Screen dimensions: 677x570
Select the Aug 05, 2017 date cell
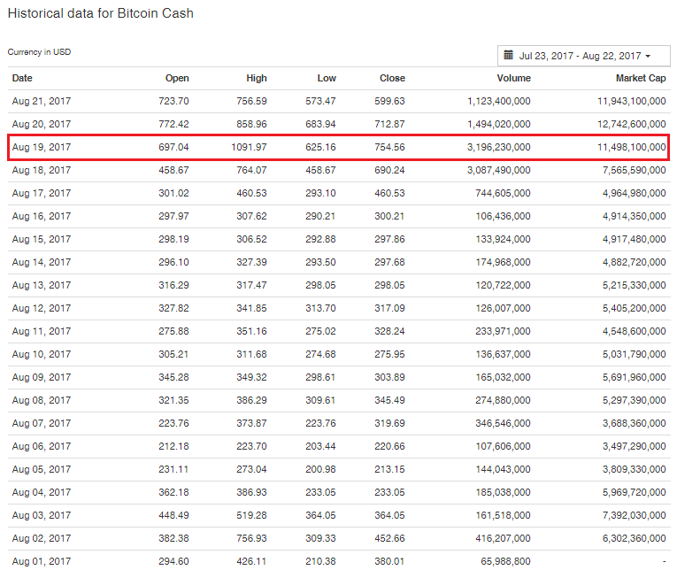click(x=42, y=469)
